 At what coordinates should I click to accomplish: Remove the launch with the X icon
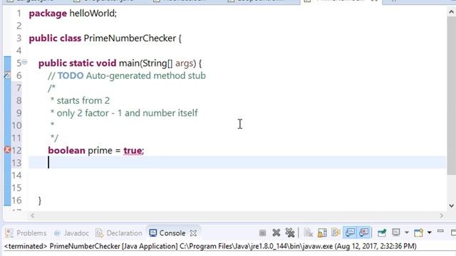click(276, 233)
